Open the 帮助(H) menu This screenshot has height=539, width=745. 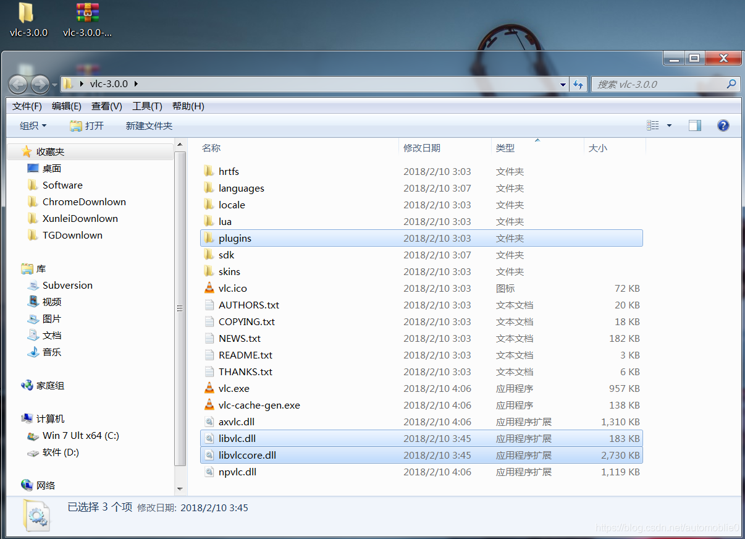pyautogui.click(x=188, y=106)
